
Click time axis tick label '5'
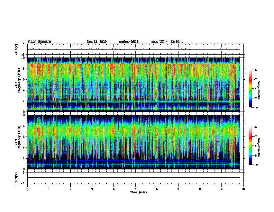[x=135, y=189]
